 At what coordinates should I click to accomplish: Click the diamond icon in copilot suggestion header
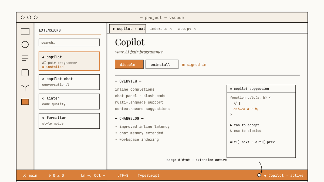click(231, 89)
